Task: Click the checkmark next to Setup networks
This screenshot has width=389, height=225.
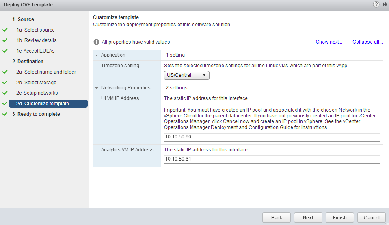Action: pyautogui.click(x=5, y=93)
